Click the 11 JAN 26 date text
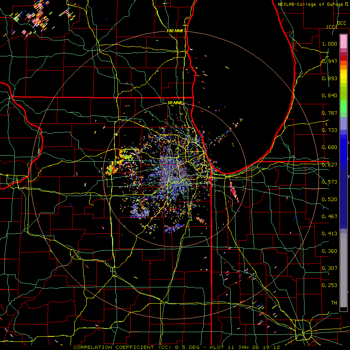 coord(243,347)
